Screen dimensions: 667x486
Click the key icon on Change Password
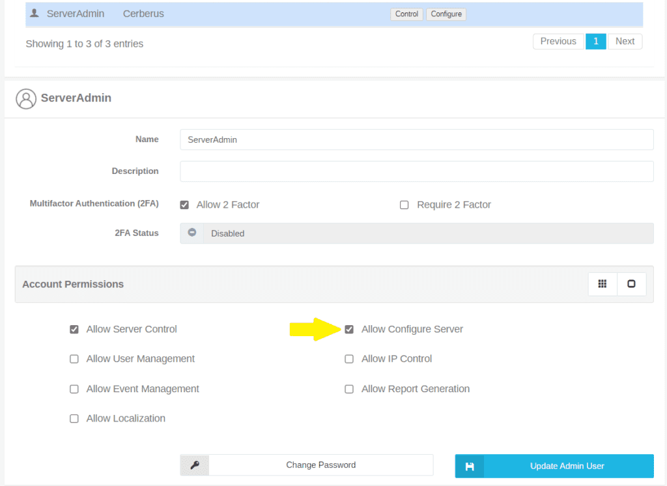click(194, 465)
